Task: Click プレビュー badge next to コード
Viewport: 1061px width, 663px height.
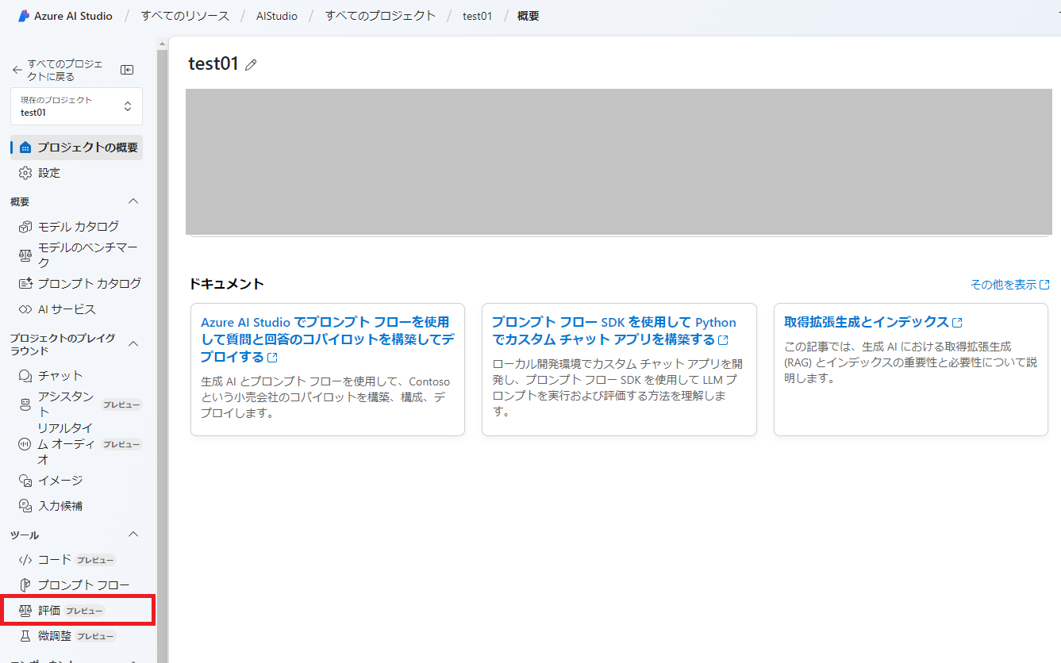Action: click(x=96, y=560)
